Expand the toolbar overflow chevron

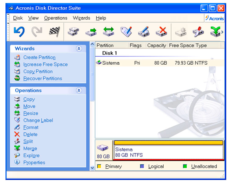222,32
